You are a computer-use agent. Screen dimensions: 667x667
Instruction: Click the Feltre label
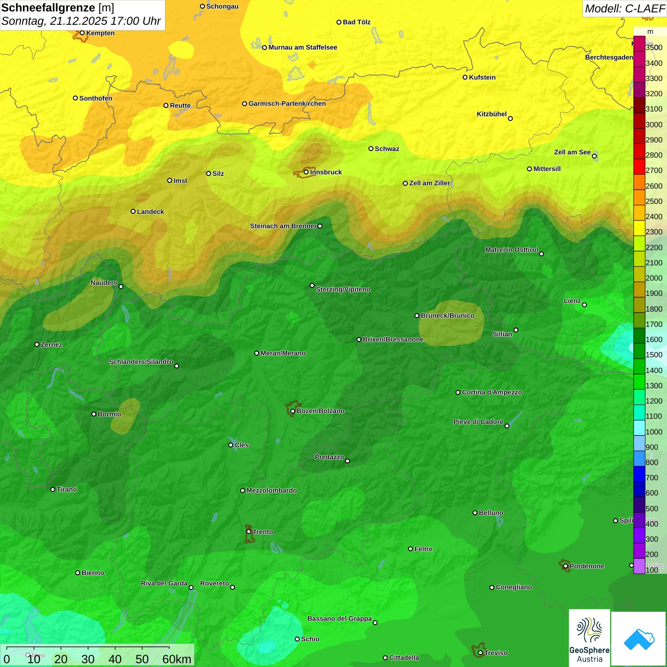[424, 549]
